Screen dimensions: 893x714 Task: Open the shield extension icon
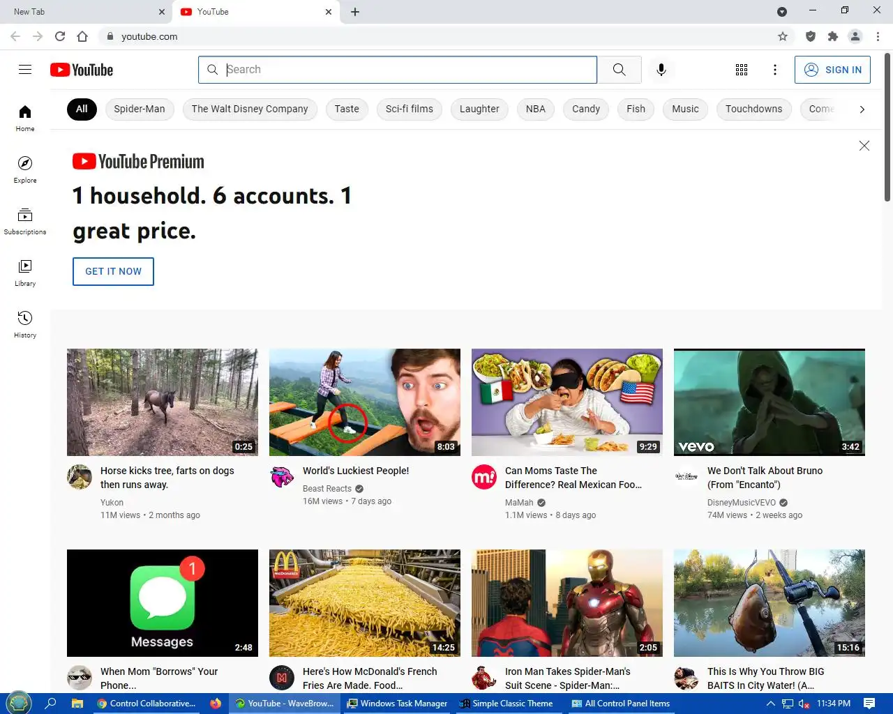pyautogui.click(x=811, y=36)
